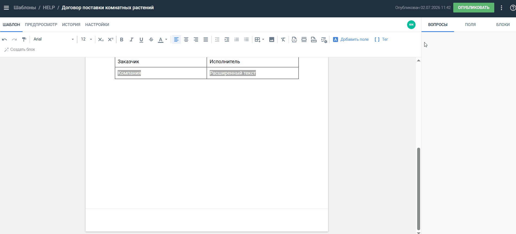The width and height of the screenshot is (516, 234).
Task: Go to HELP breadcrumb folder
Action: point(49,8)
